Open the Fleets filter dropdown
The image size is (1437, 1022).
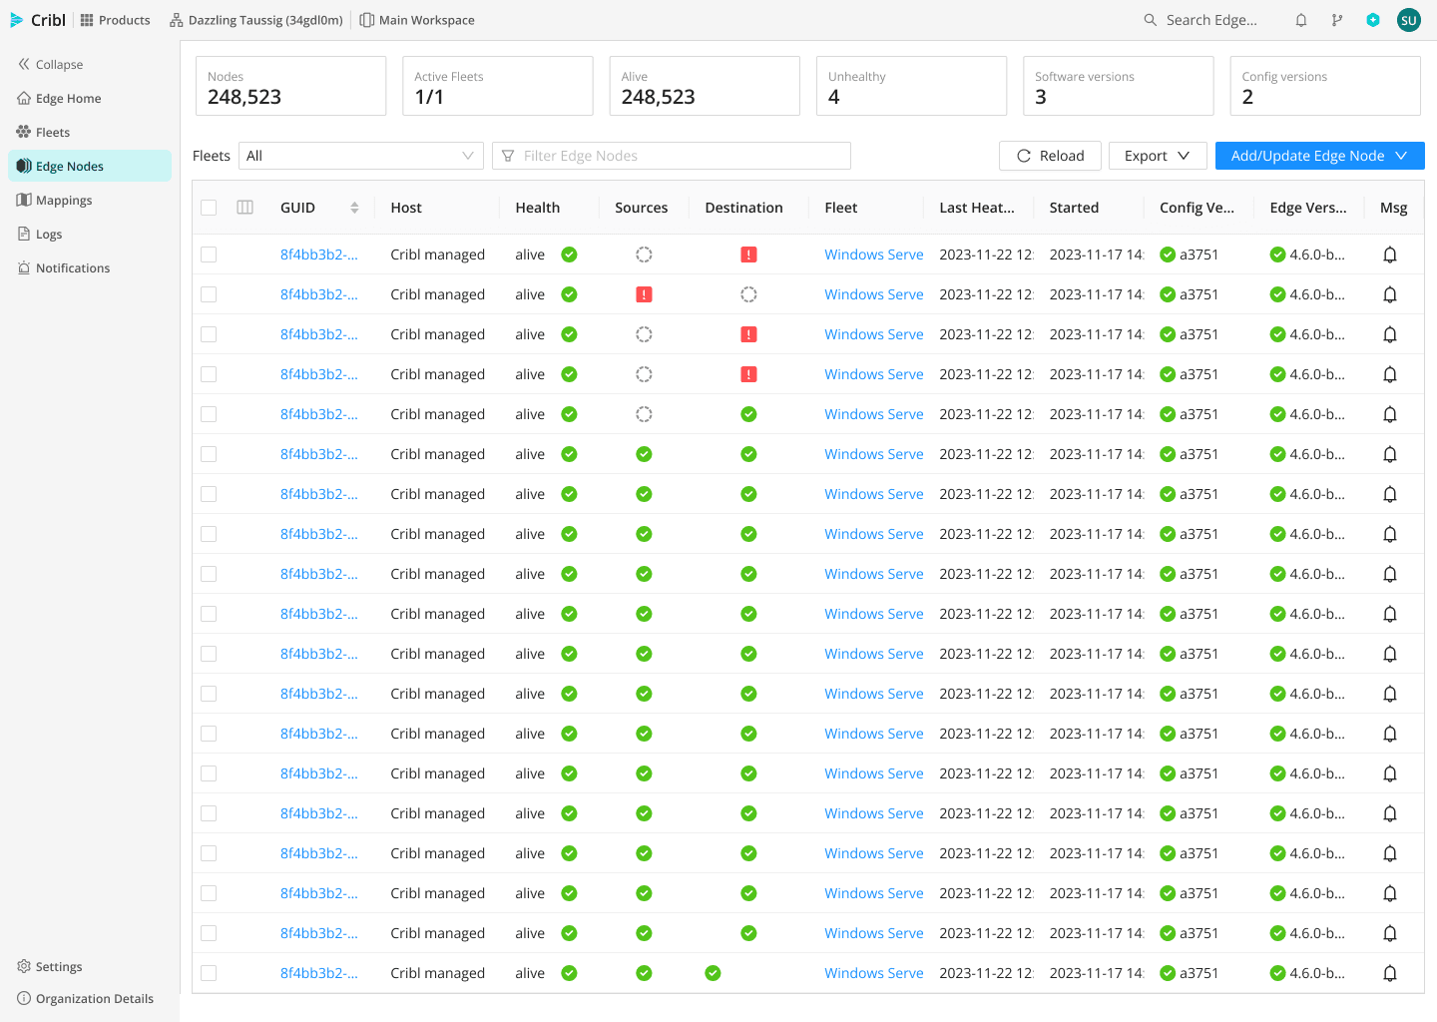(x=360, y=156)
